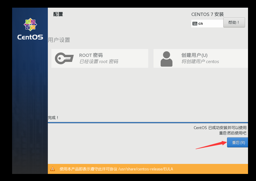Click the Reboot 重启(R) button
Viewport: 256px width, 181px height.
(x=238, y=142)
